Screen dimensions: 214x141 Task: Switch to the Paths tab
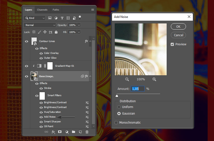tap(56, 10)
